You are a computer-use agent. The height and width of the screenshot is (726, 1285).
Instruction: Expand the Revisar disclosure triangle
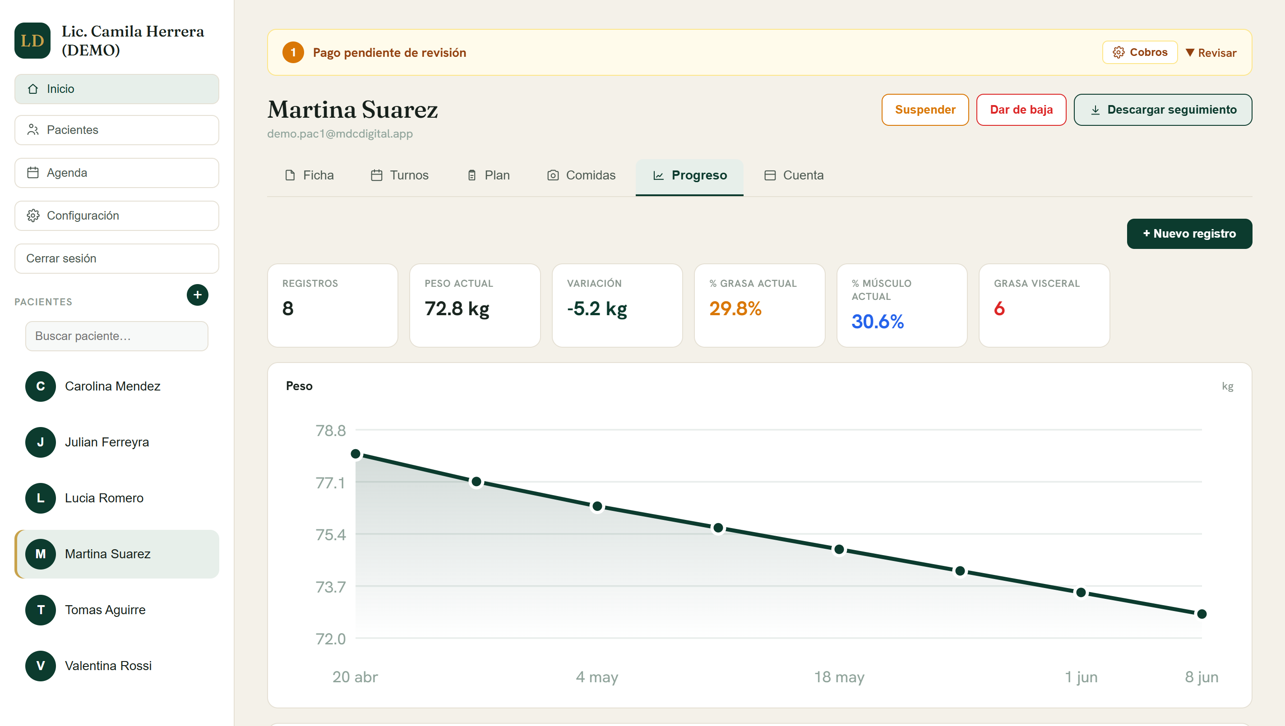[x=1190, y=52]
